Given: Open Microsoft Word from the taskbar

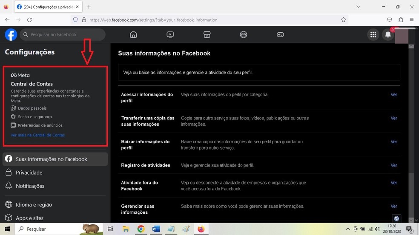Looking at the screenshot, I should 156,229.
